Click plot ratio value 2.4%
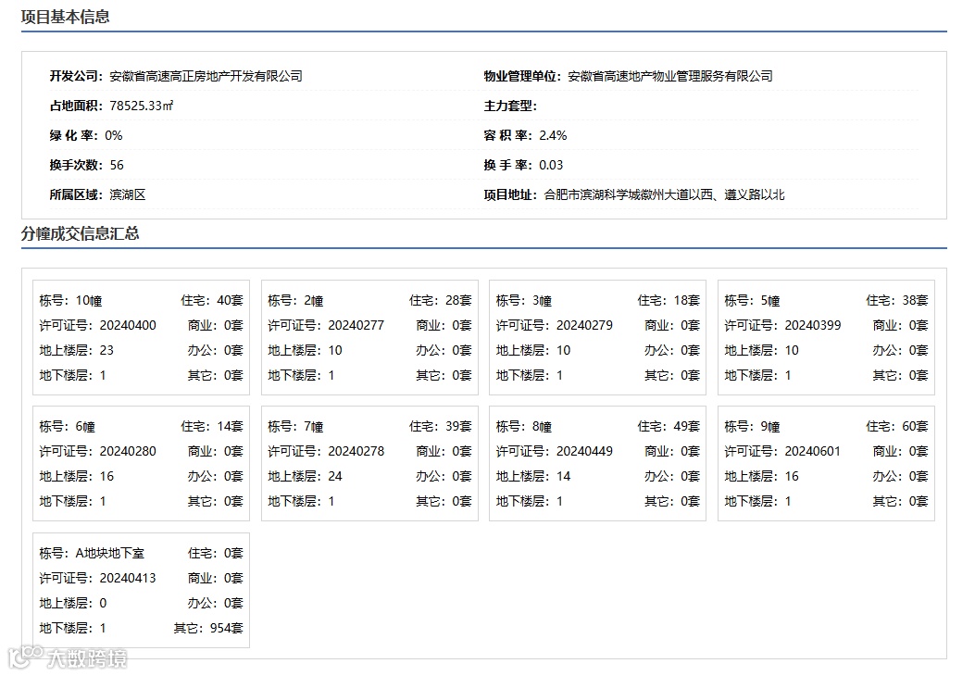This screenshot has height=676, width=975. 553,135
